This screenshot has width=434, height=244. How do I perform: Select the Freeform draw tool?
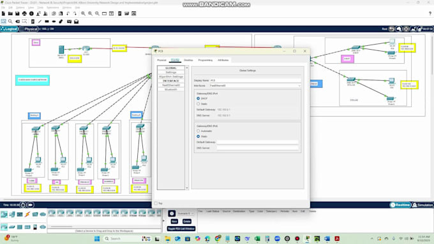coord(61,21)
